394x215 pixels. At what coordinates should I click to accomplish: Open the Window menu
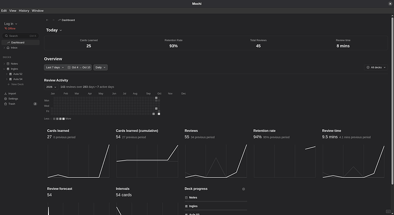(38, 10)
